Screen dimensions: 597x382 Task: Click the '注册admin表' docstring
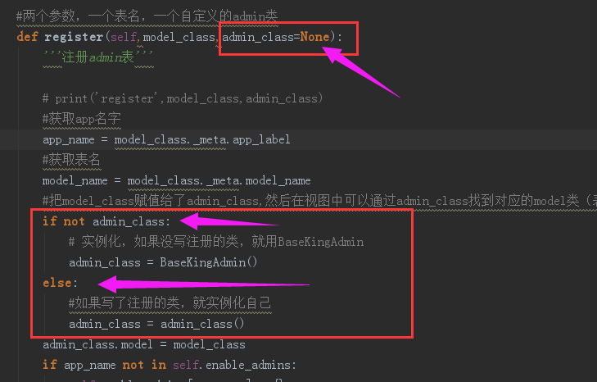98,57
